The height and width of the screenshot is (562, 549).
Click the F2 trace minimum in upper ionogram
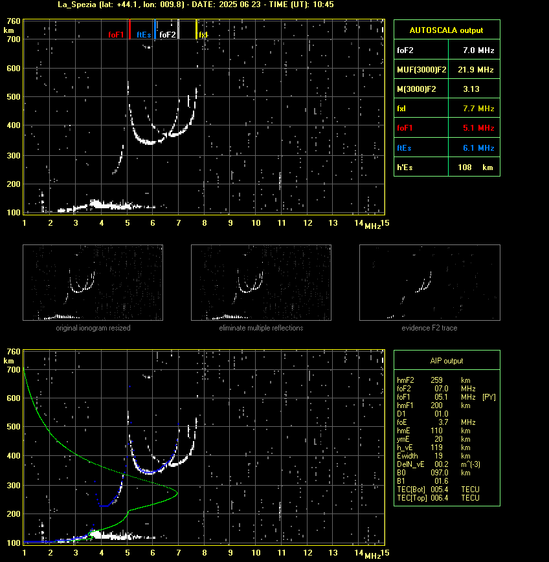click(x=150, y=143)
